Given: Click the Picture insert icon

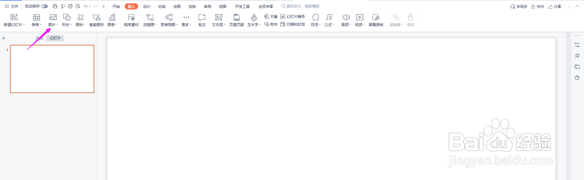Looking at the screenshot, I should point(53,17).
